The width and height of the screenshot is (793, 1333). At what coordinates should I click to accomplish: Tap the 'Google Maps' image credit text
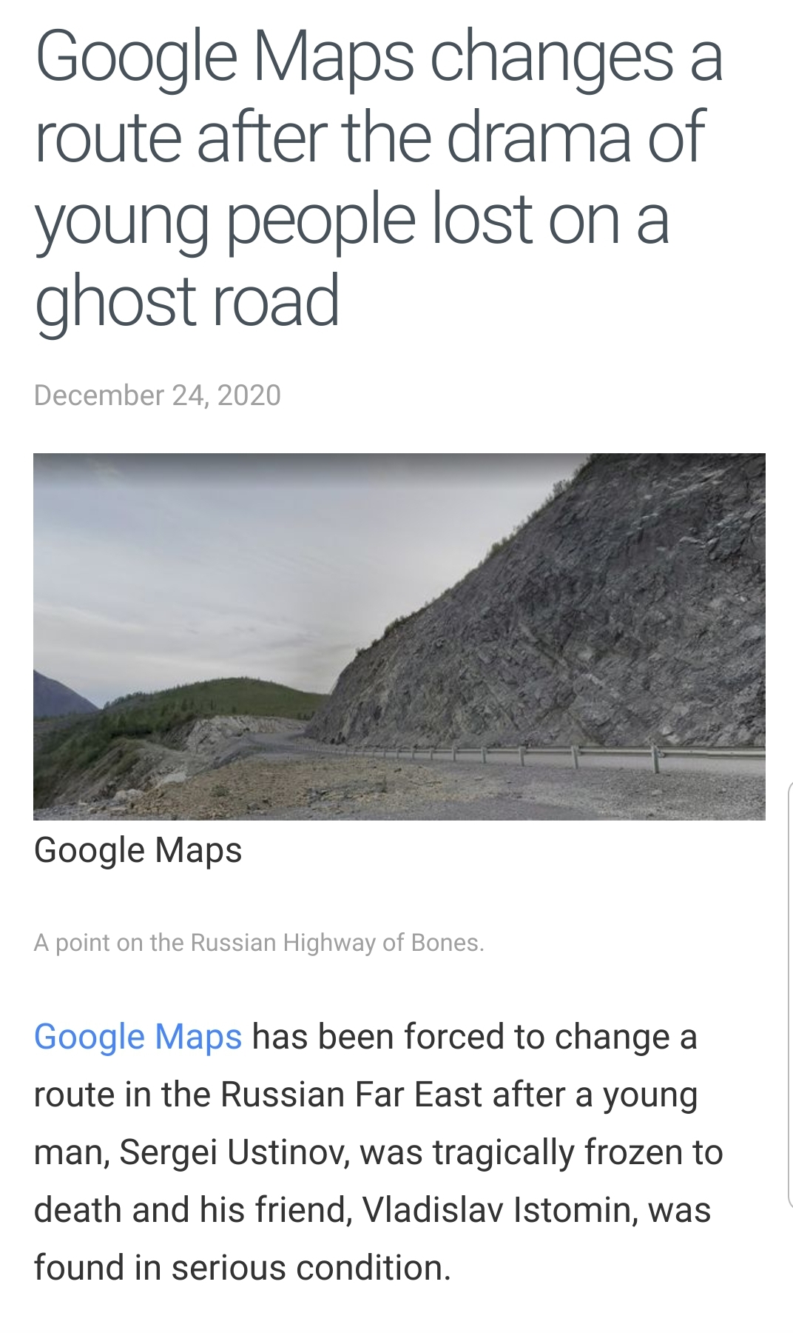coord(138,850)
